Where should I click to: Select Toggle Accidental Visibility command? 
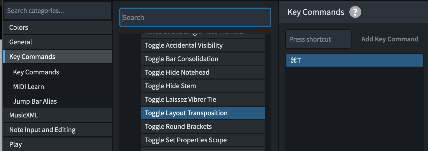coord(203,45)
